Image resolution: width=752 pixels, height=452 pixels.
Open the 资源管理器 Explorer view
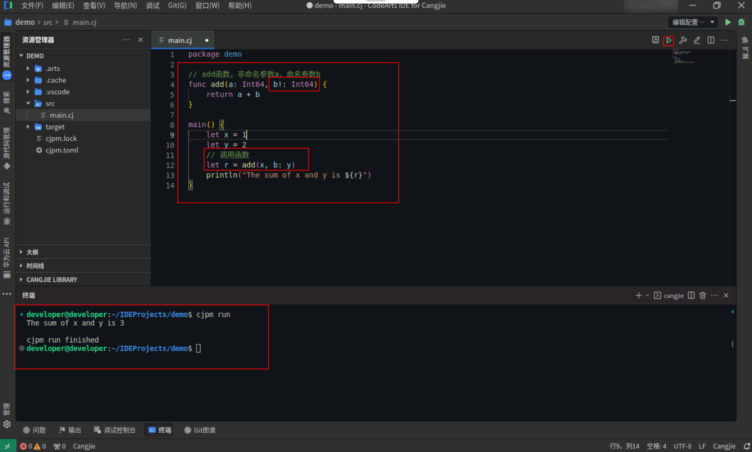(7, 57)
